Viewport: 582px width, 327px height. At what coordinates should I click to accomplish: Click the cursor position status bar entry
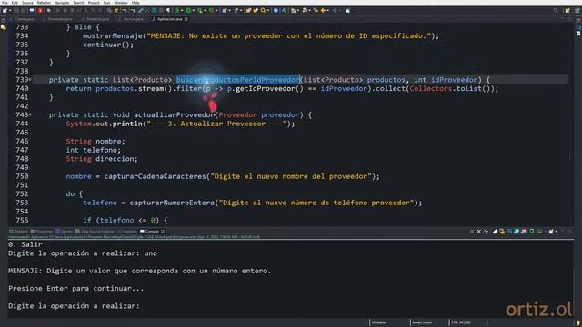click(x=461, y=322)
